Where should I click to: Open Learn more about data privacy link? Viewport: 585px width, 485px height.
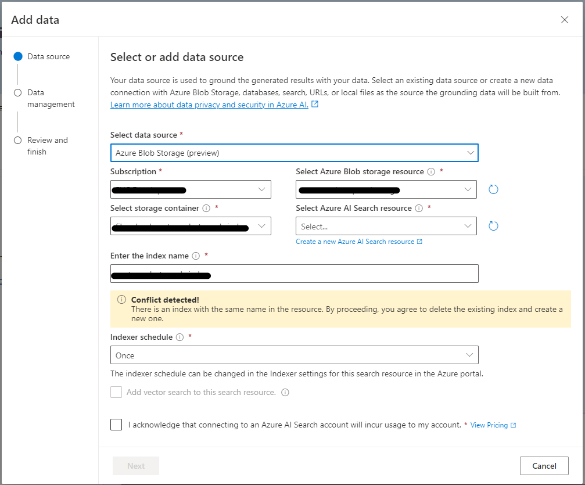point(209,105)
